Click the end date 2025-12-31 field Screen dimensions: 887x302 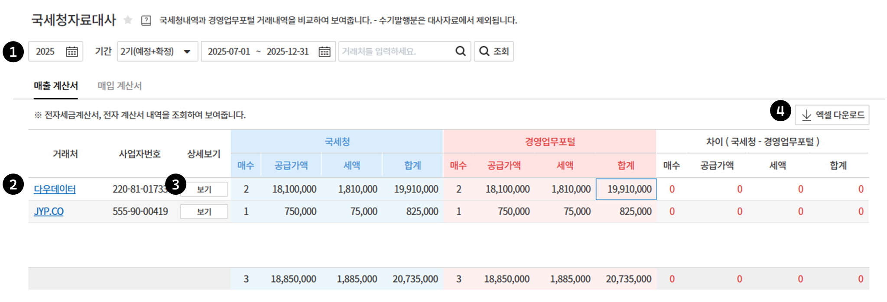pyautogui.click(x=287, y=51)
